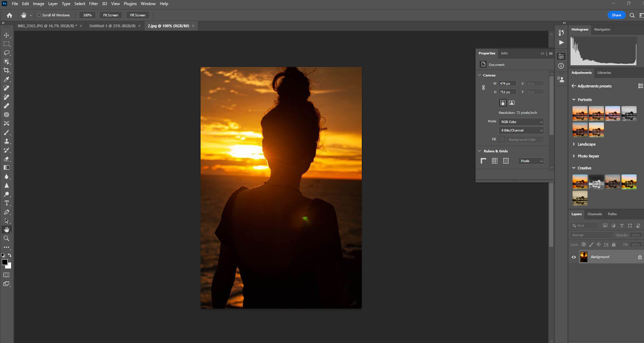
Task: Click the Fill Screen button
Action: pyautogui.click(x=138, y=15)
